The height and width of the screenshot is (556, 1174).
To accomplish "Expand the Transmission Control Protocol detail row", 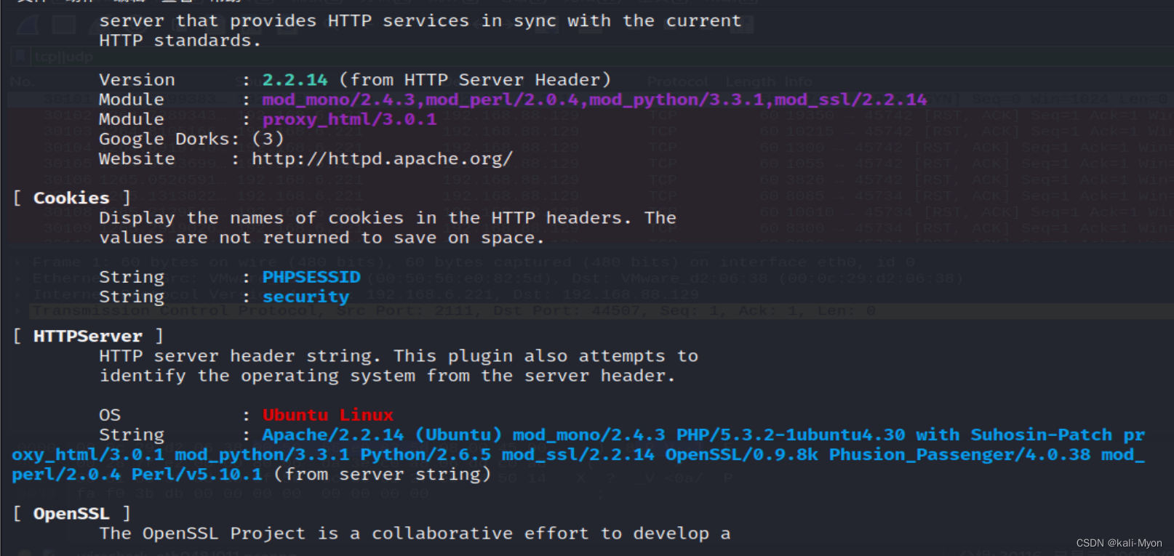I will point(19,311).
